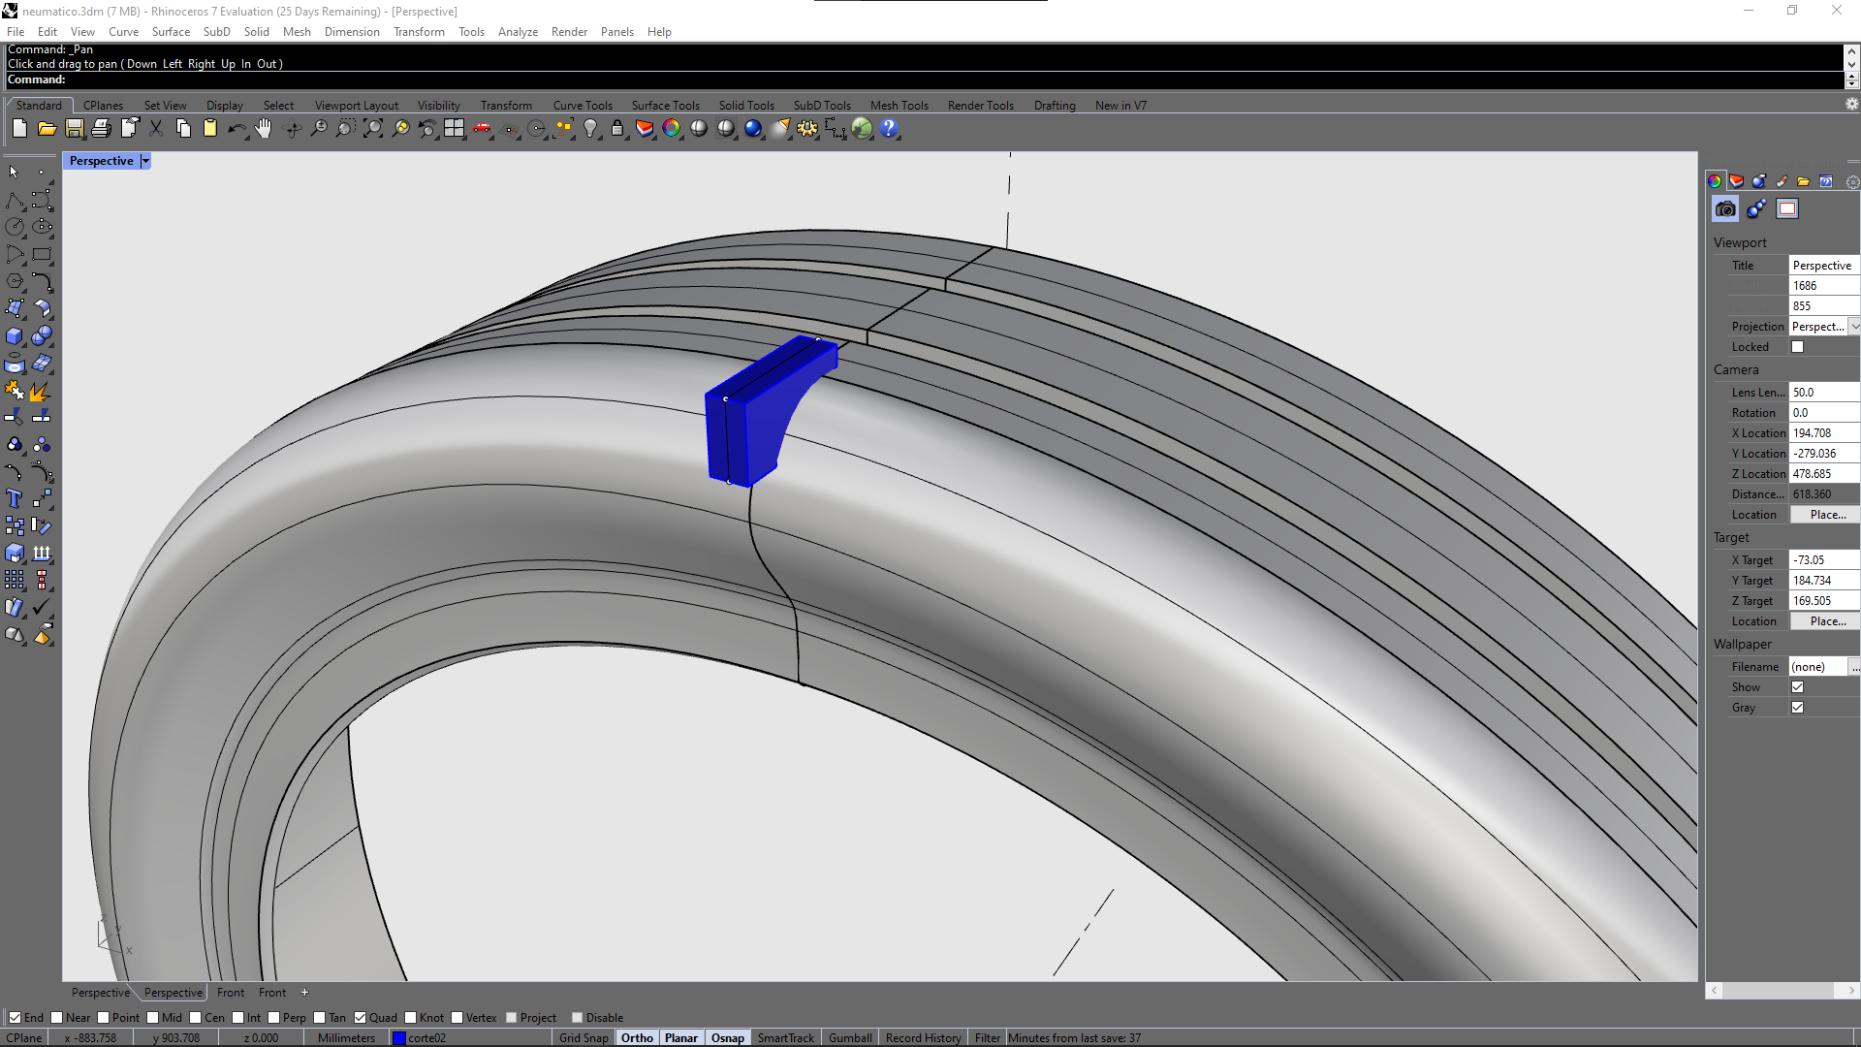Toggle the Locked viewport checkbox
Viewport: 1861px width, 1047px height.
coord(1797,347)
